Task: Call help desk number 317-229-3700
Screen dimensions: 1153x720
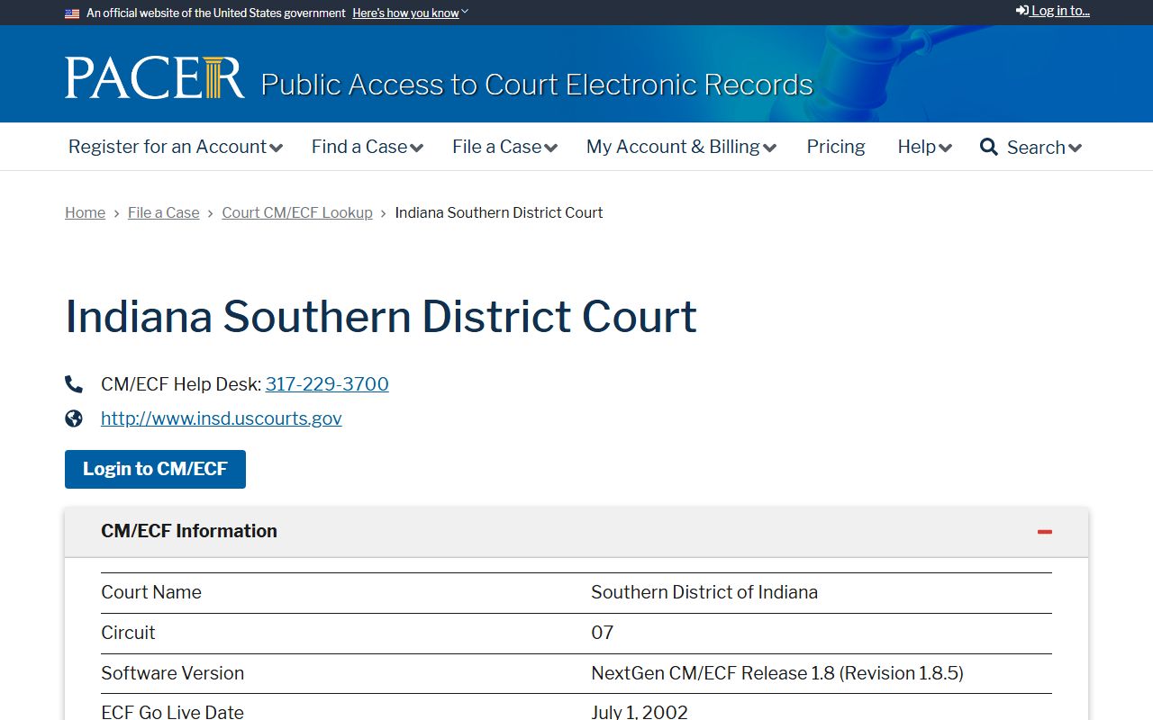Action: click(327, 384)
